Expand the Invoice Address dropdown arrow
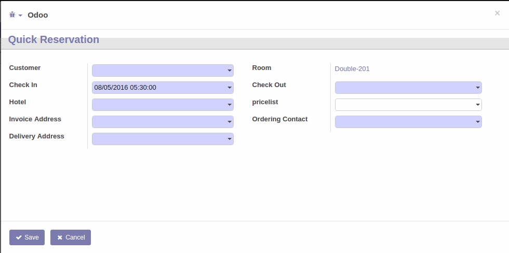Screen dimensions: 509x253 click(x=230, y=122)
